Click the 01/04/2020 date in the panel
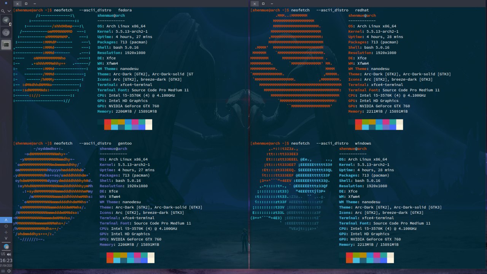Image resolution: width=487 pixels, height=274 pixels. [x=6, y=266]
